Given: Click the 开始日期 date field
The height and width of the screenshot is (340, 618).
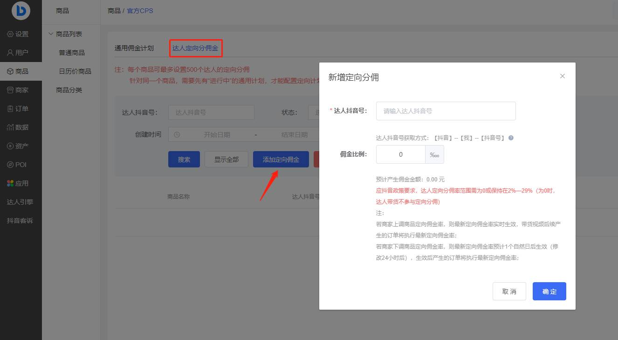Looking at the screenshot, I should [217, 135].
